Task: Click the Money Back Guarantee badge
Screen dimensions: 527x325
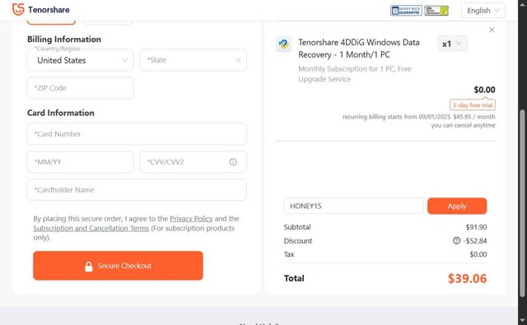Action: coord(406,11)
